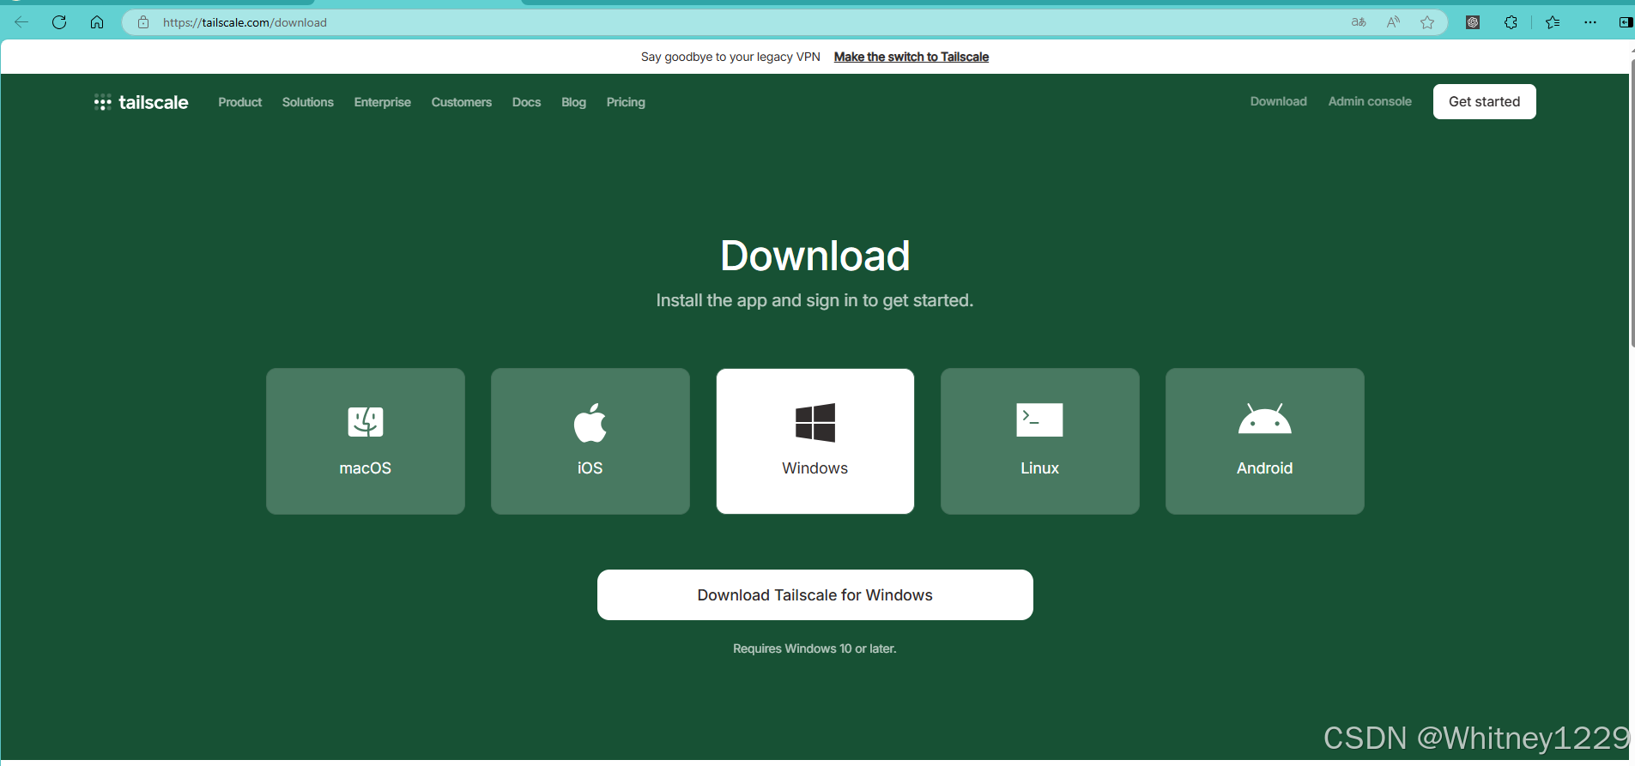Activate the read aloud icon

pos(1393,22)
